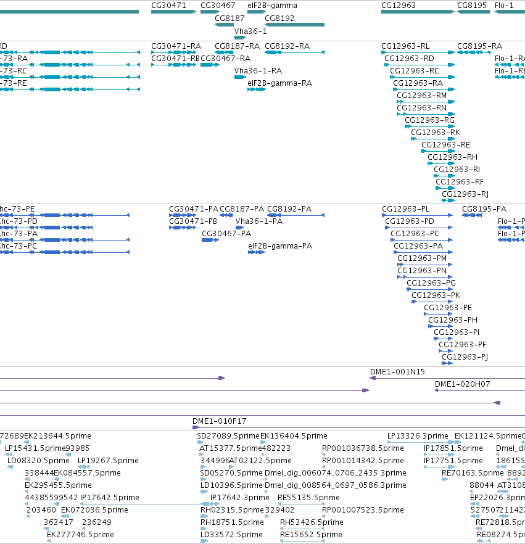Screen dimensions: 525x544
Task: Select EST LD10396.5prime label
Action: [x=231, y=485]
